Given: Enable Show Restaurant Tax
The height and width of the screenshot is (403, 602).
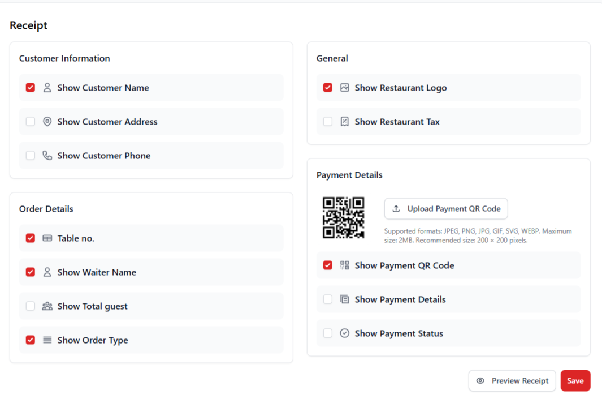Looking at the screenshot, I should [327, 121].
